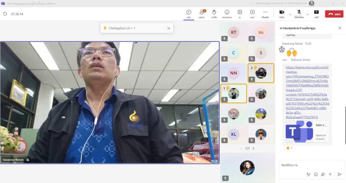Toggle the camera on
Image resolution: width=346 pixels, height=183 pixels.
click(x=282, y=14)
